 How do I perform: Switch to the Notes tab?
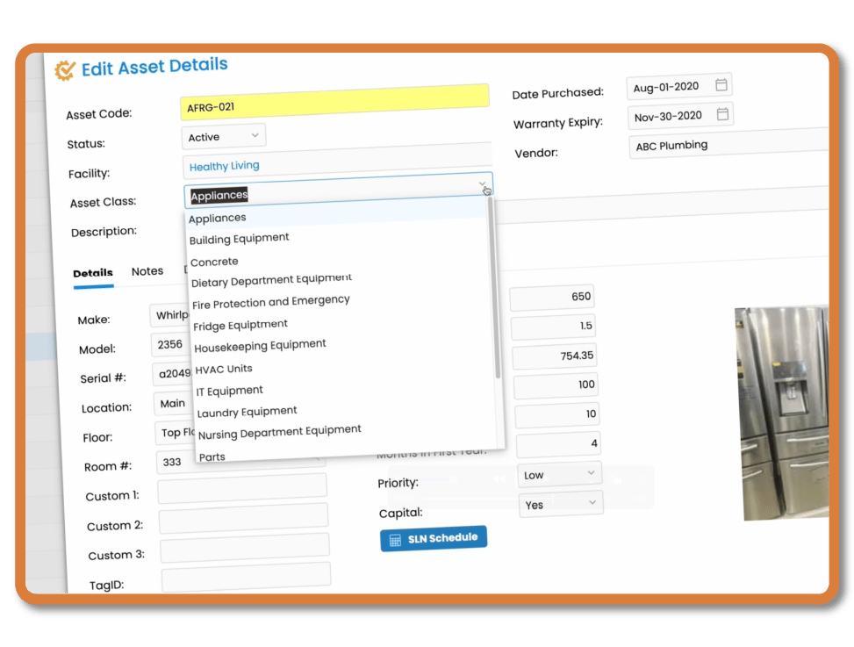(x=147, y=270)
